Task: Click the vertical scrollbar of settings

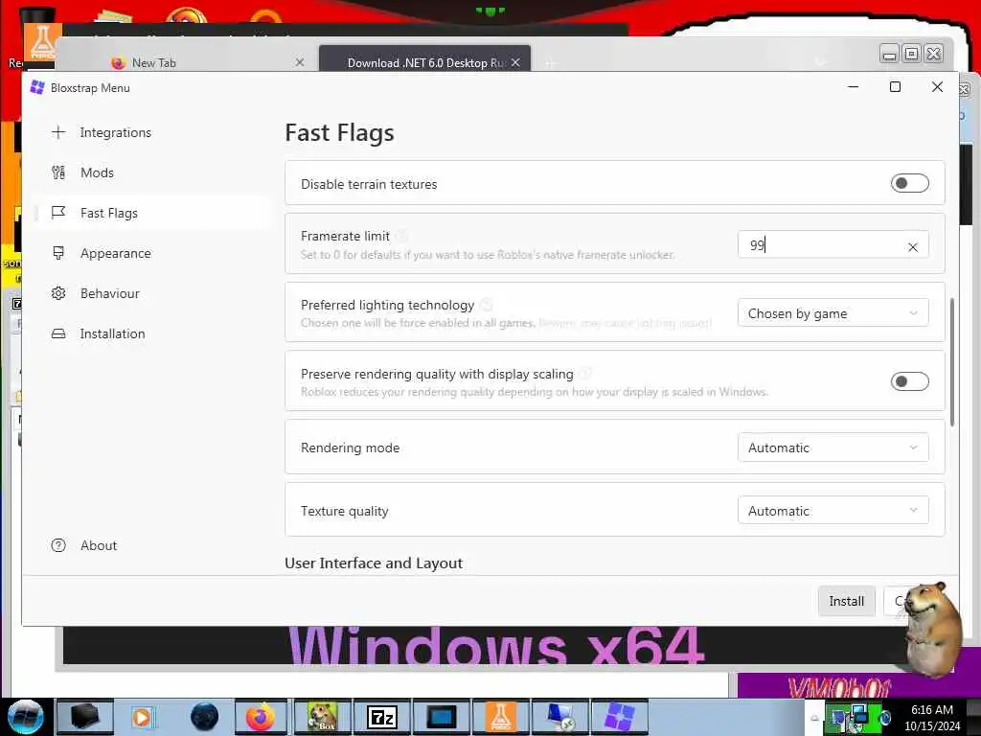Action: (952, 362)
